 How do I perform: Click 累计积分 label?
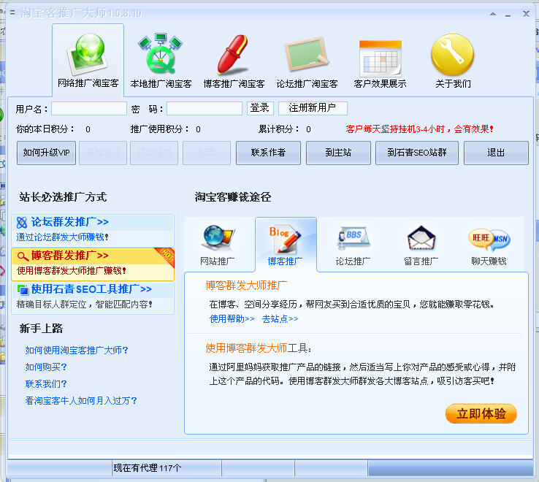point(279,129)
